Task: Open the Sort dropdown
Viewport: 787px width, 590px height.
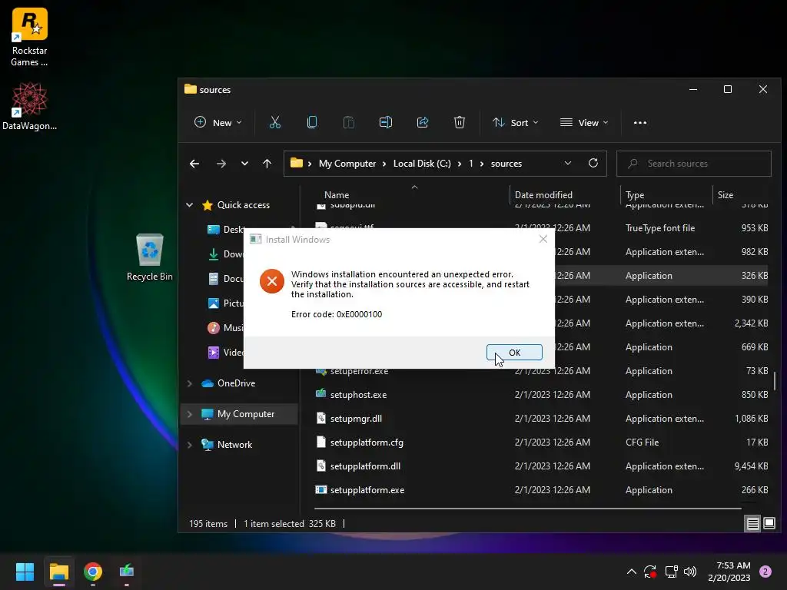Action: pyautogui.click(x=516, y=122)
